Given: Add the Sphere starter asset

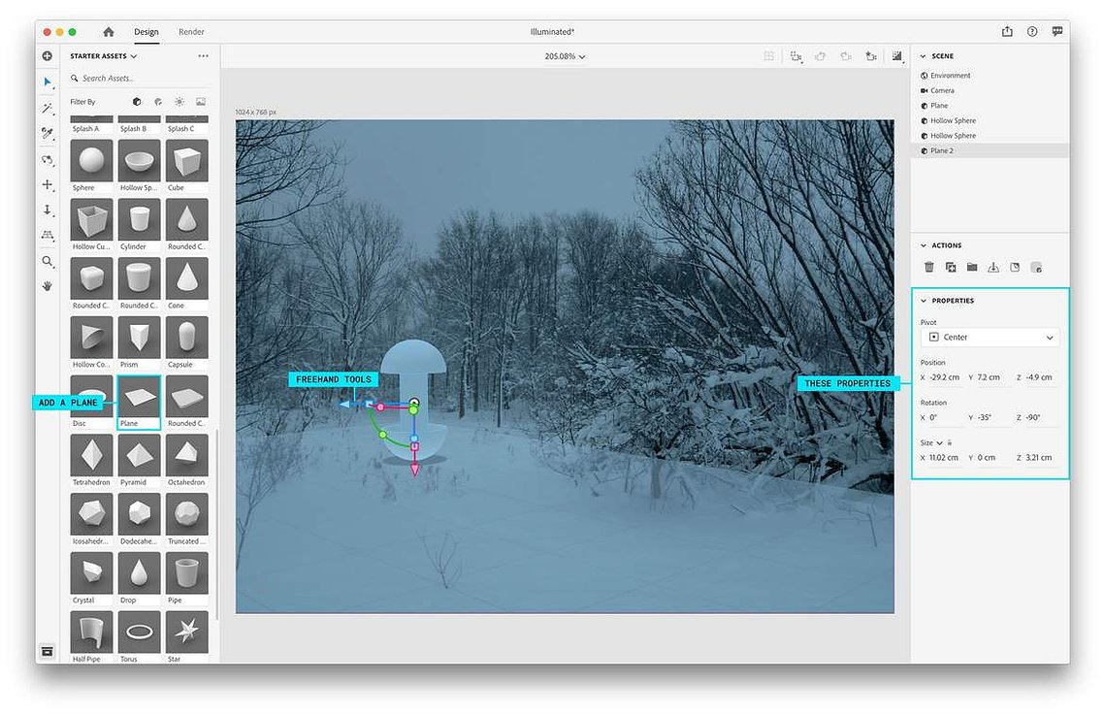Looking at the screenshot, I should point(91,161).
